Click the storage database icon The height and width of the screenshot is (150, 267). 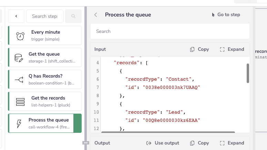[x=19, y=57]
